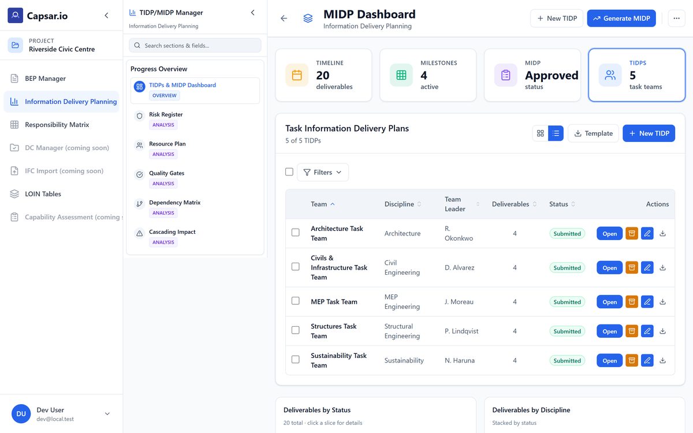Sort by Status column

click(x=562, y=204)
